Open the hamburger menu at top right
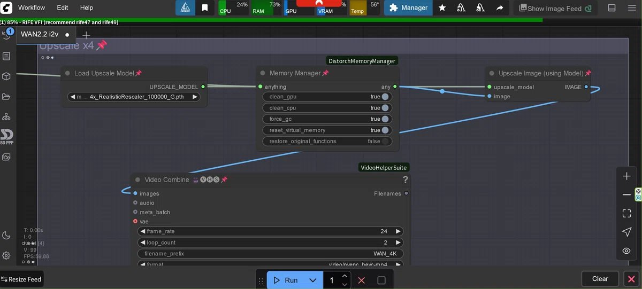This screenshot has width=642, height=289. point(632,8)
